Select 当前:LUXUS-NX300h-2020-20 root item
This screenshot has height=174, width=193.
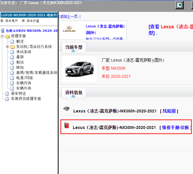click(x=31, y=31)
